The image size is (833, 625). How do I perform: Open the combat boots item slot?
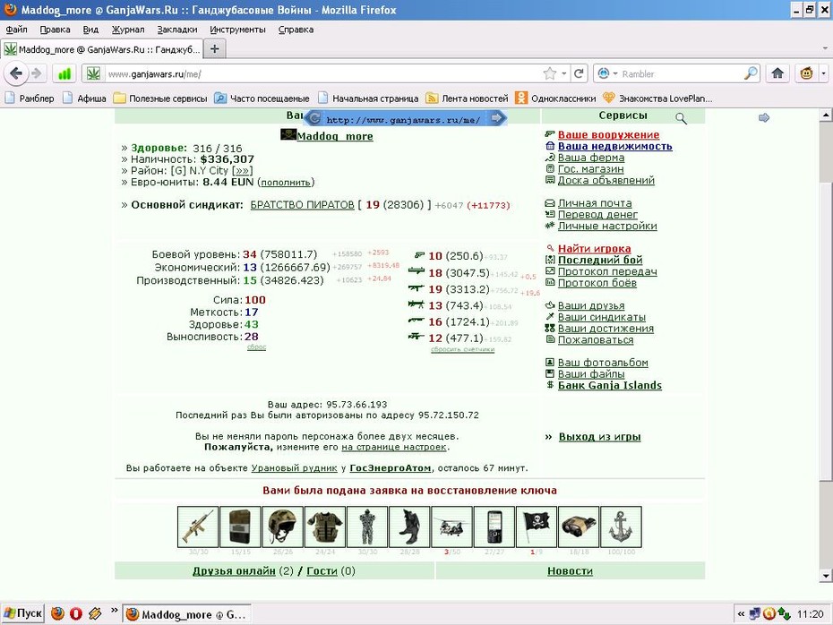click(x=409, y=527)
